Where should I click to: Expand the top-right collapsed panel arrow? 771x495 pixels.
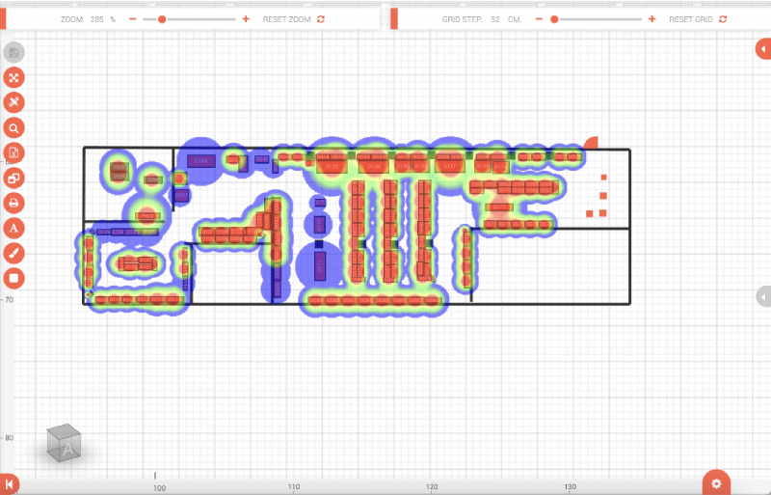(763, 49)
